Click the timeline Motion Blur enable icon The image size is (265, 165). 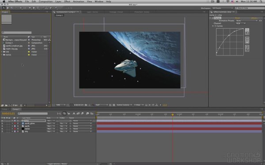point(82,114)
